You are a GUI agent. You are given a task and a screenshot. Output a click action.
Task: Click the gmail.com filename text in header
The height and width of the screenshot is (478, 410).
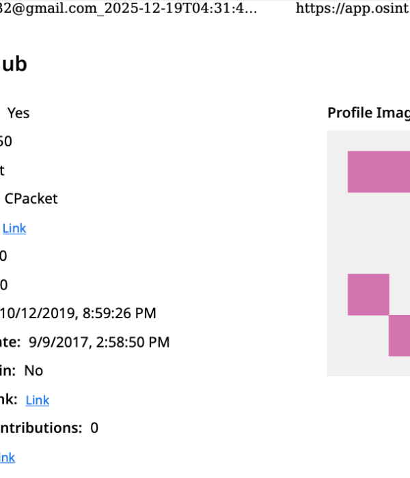click(128, 9)
